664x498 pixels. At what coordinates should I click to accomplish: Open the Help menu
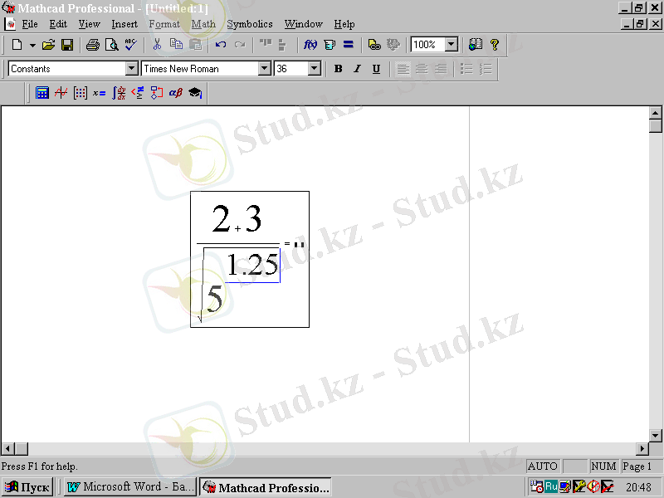coord(344,24)
